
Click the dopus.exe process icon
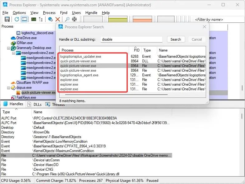13,88
